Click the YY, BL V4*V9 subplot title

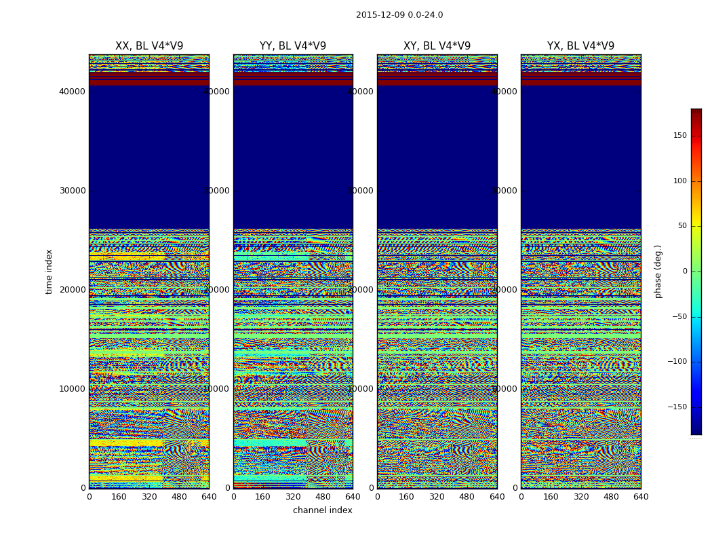[x=293, y=46]
